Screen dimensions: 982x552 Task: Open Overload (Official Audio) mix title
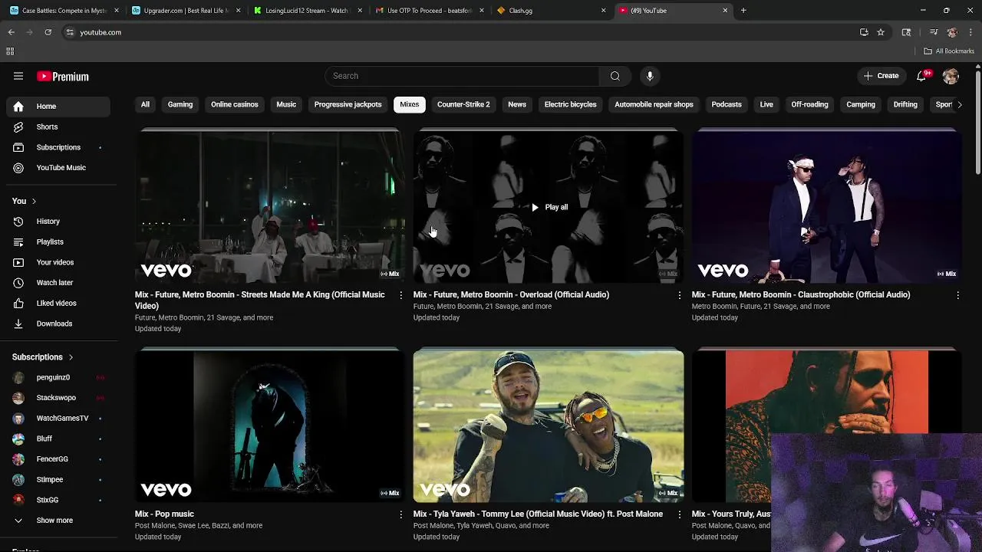[x=511, y=294]
